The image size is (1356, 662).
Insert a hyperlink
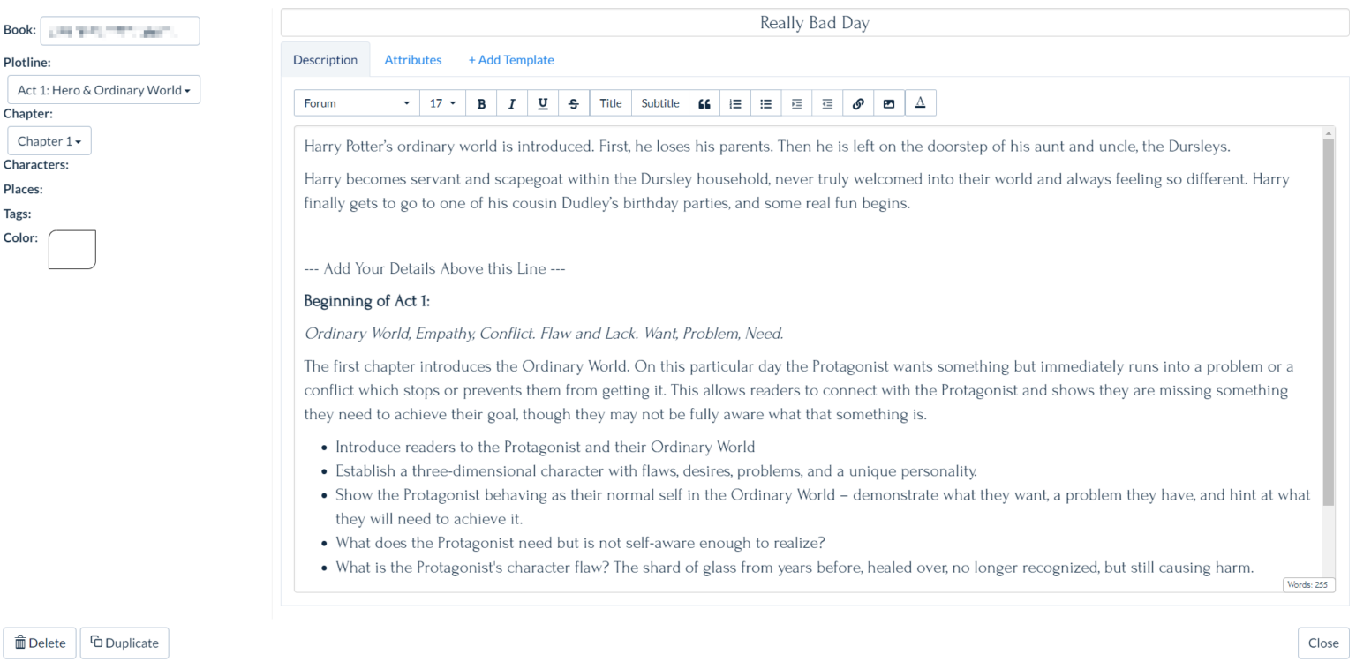point(857,102)
